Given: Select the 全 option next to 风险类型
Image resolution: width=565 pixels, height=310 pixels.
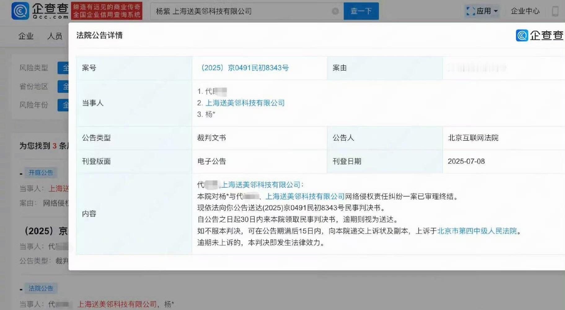Looking at the screenshot, I should pyautogui.click(x=63, y=68).
